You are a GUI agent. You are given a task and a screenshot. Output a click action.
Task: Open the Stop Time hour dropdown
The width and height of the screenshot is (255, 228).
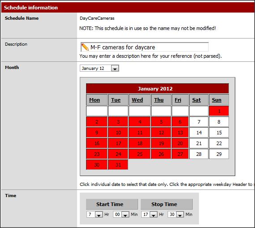[149, 215]
